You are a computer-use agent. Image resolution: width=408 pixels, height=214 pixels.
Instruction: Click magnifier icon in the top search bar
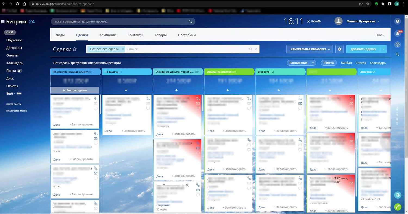click(x=190, y=21)
